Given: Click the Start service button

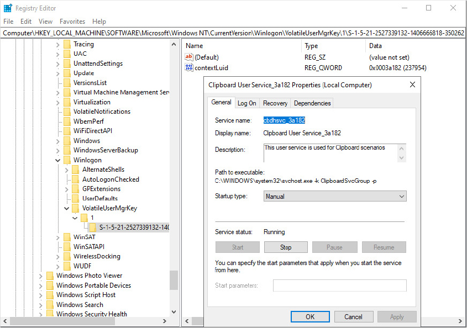Looking at the screenshot, I should tap(238, 247).
